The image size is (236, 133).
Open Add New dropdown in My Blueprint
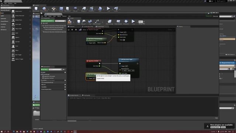[x=45, y=69]
